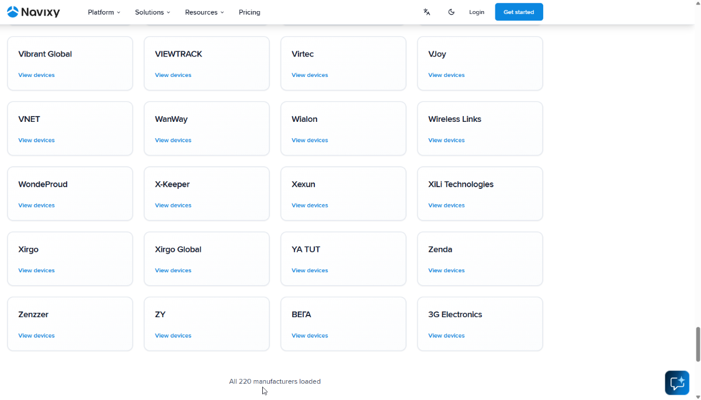Select the Xirgo Global card title
The image size is (701, 400).
178,250
